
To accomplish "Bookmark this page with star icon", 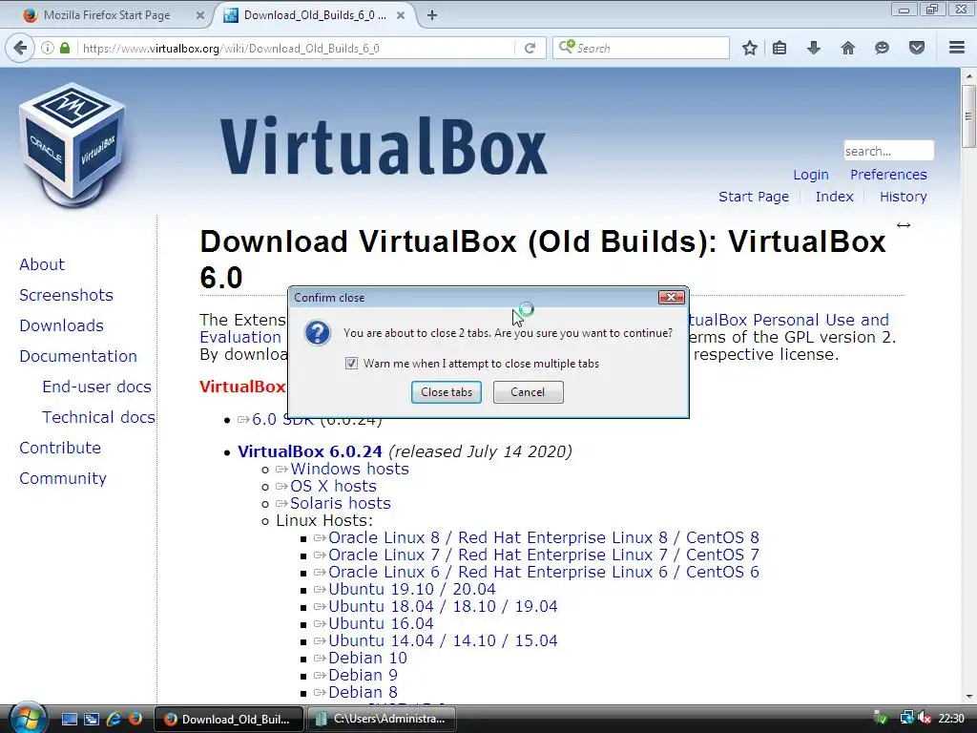I will (x=750, y=48).
